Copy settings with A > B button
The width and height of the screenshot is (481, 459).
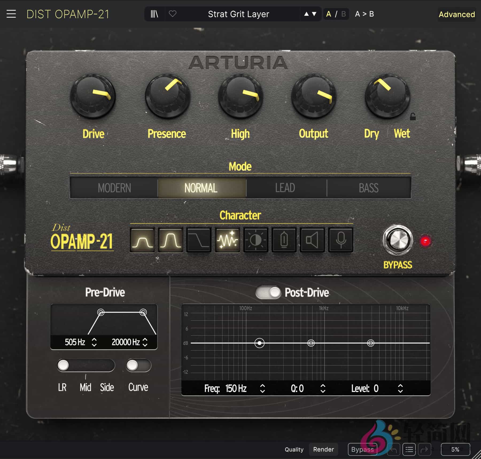coord(364,14)
